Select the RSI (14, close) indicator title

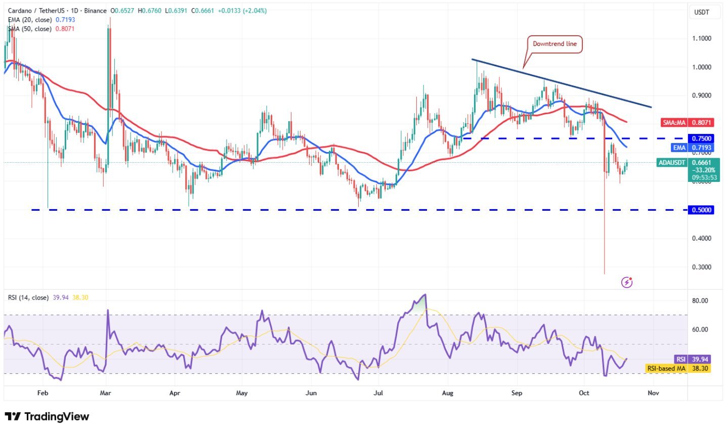click(x=28, y=298)
